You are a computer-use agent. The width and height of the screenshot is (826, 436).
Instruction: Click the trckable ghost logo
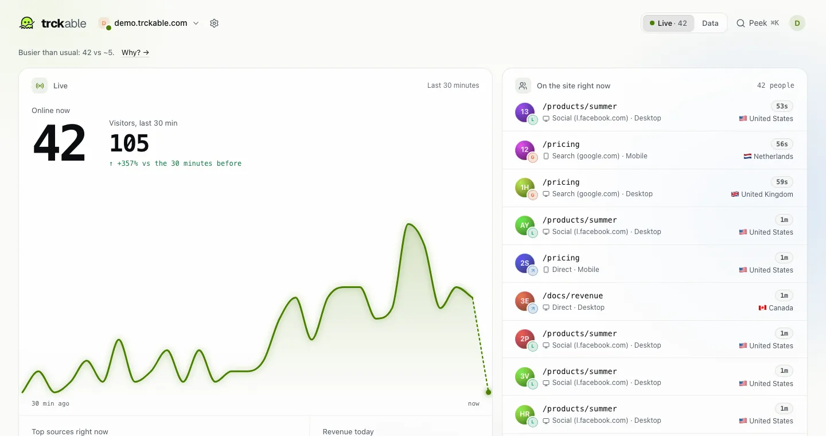(x=27, y=23)
